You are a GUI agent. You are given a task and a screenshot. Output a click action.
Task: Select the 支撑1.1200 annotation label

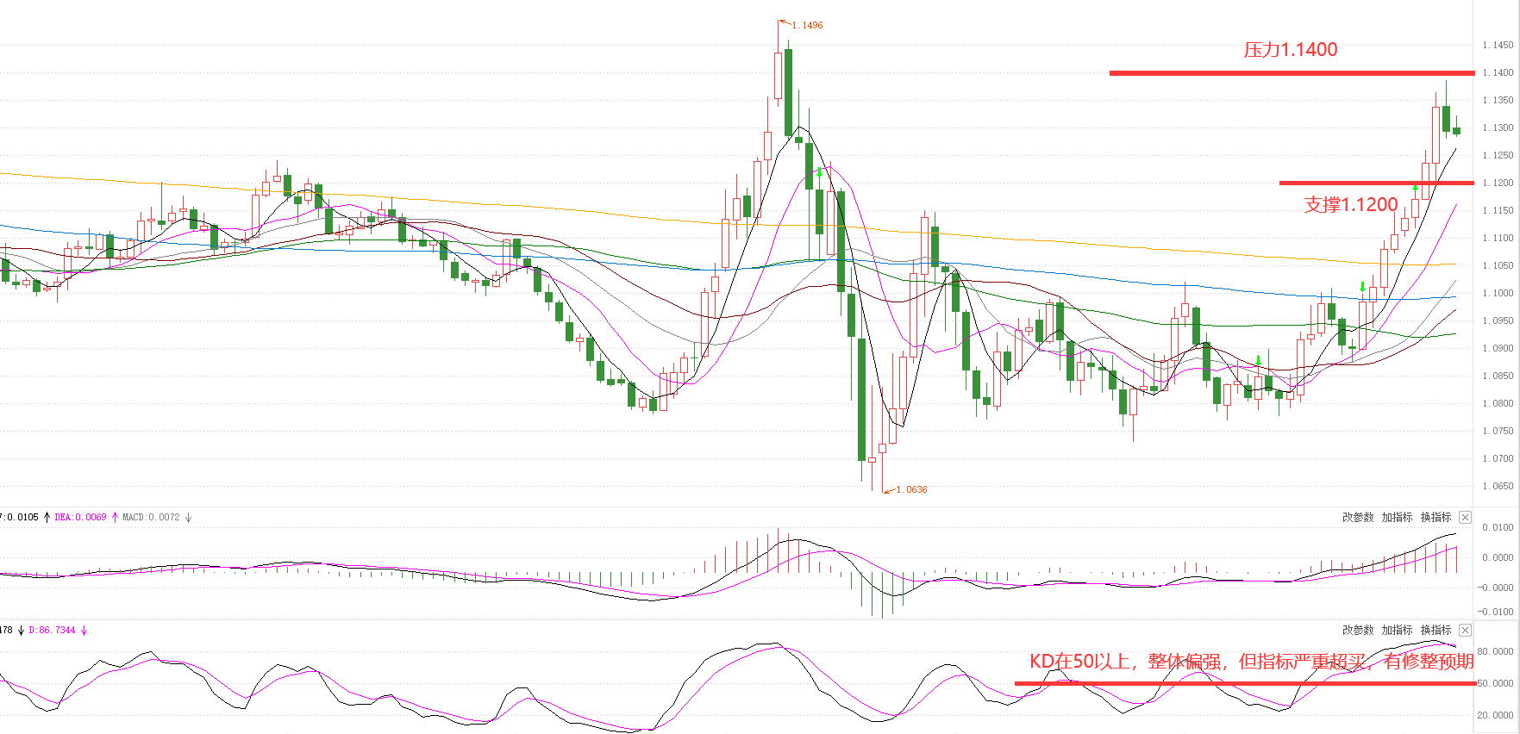[x=1351, y=204]
